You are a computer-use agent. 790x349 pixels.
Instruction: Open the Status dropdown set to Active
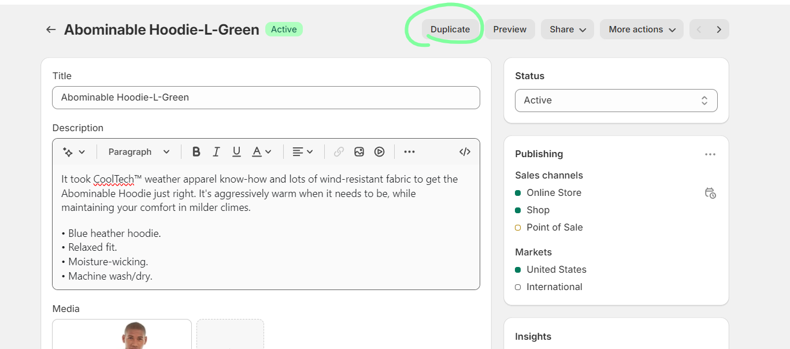click(616, 101)
